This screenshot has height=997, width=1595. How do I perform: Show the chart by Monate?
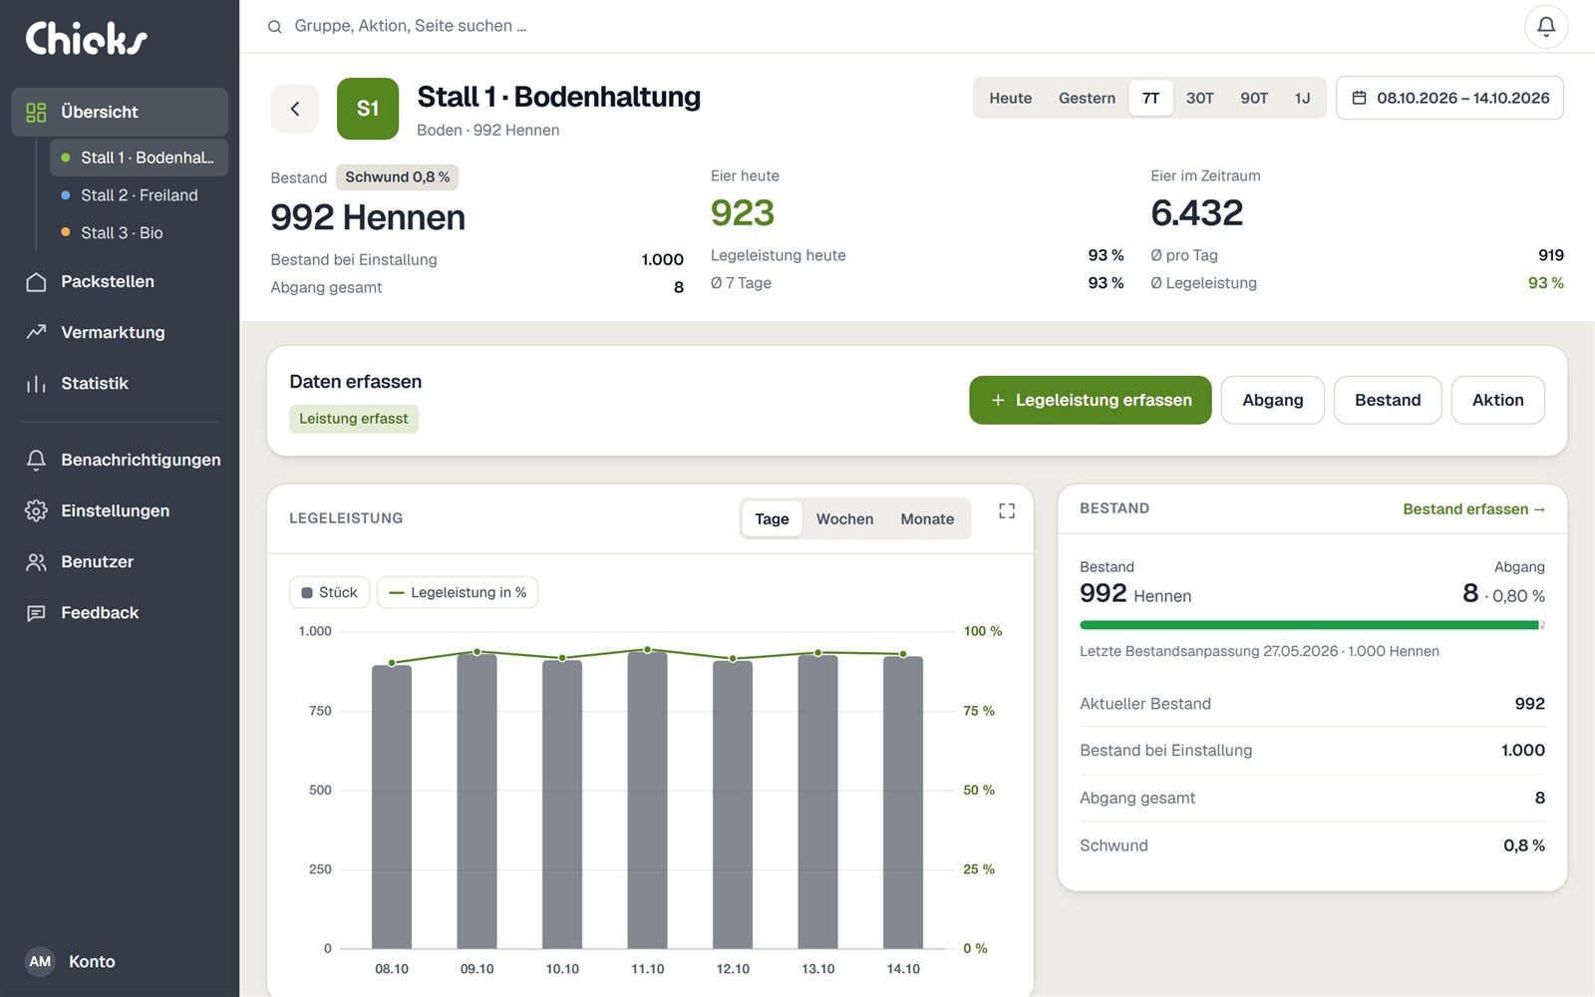point(927,518)
